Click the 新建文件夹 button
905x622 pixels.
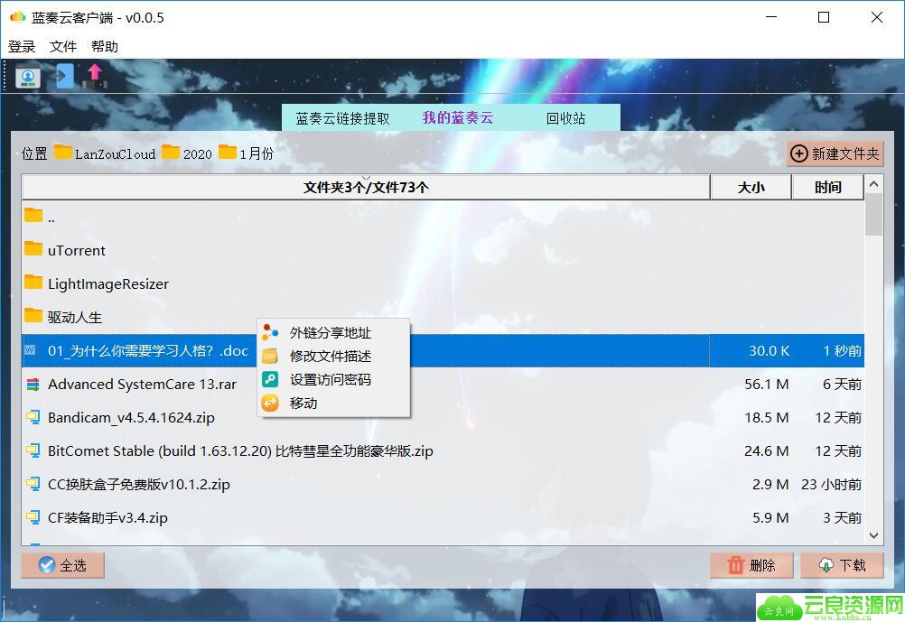pyautogui.click(x=835, y=153)
